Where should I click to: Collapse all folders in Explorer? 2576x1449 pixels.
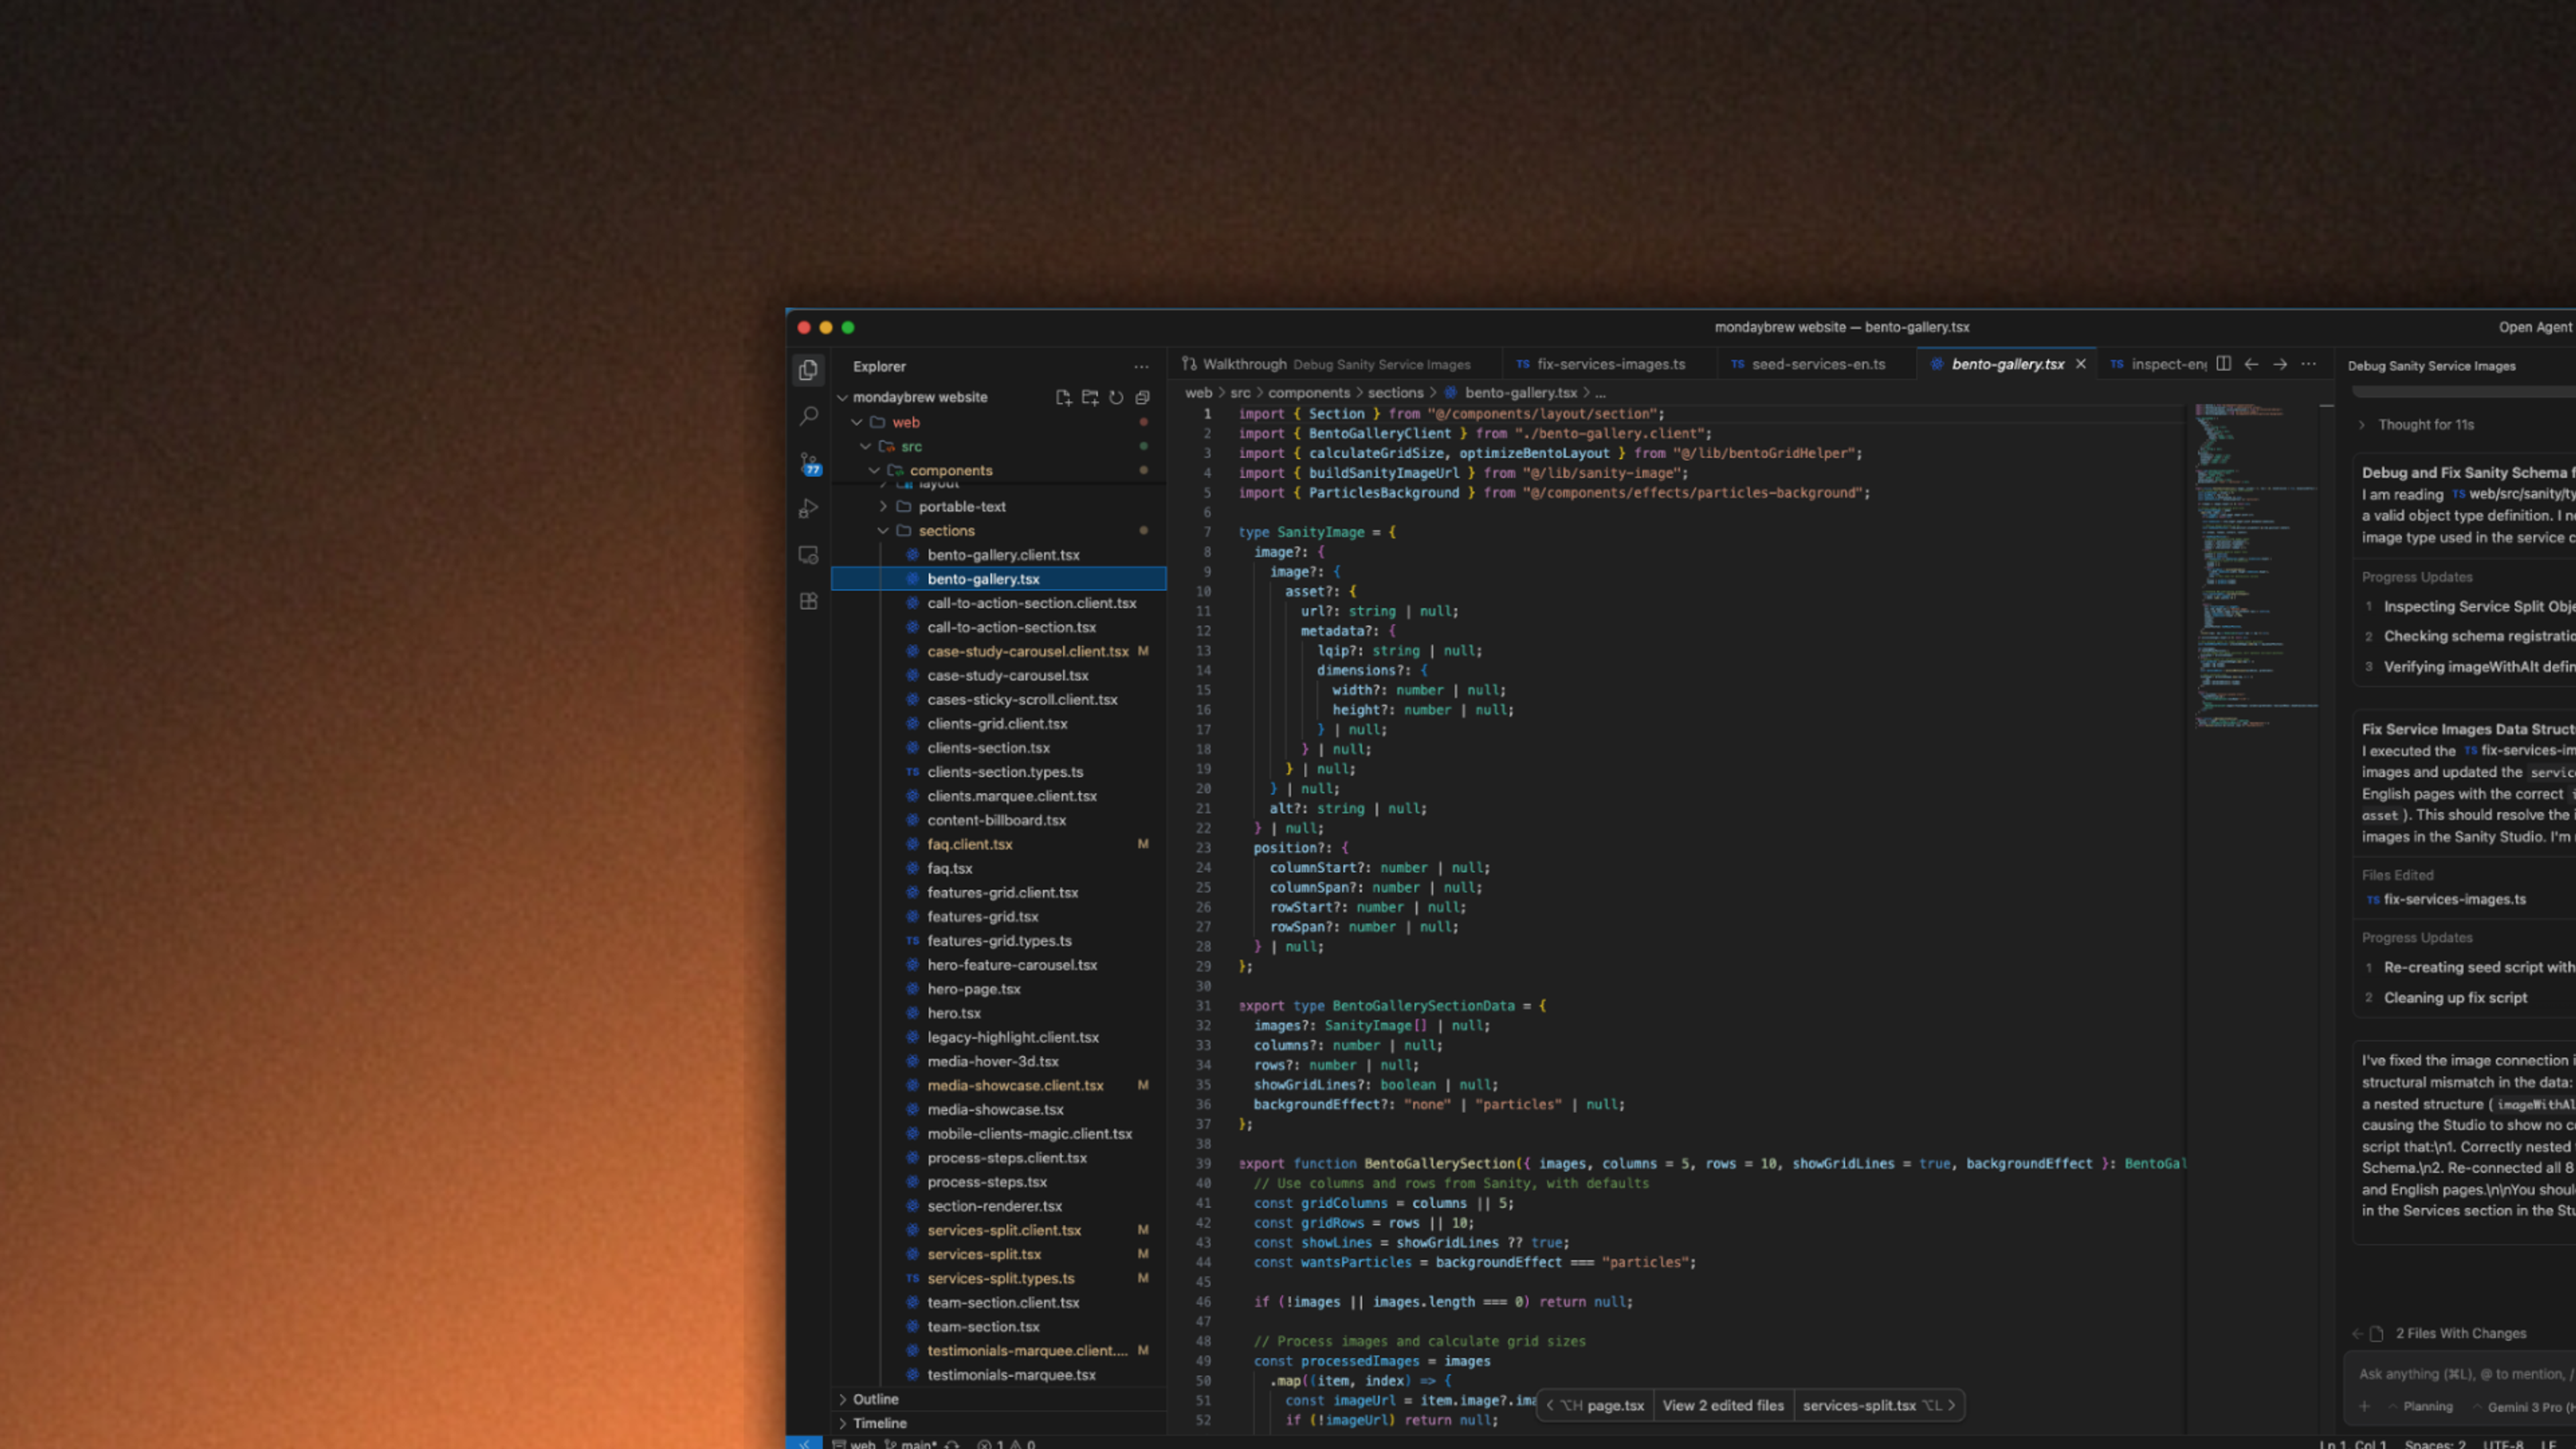pyautogui.click(x=1142, y=397)
